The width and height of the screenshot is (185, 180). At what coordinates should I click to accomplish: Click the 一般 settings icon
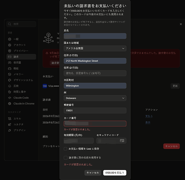(x=10, y=39)
